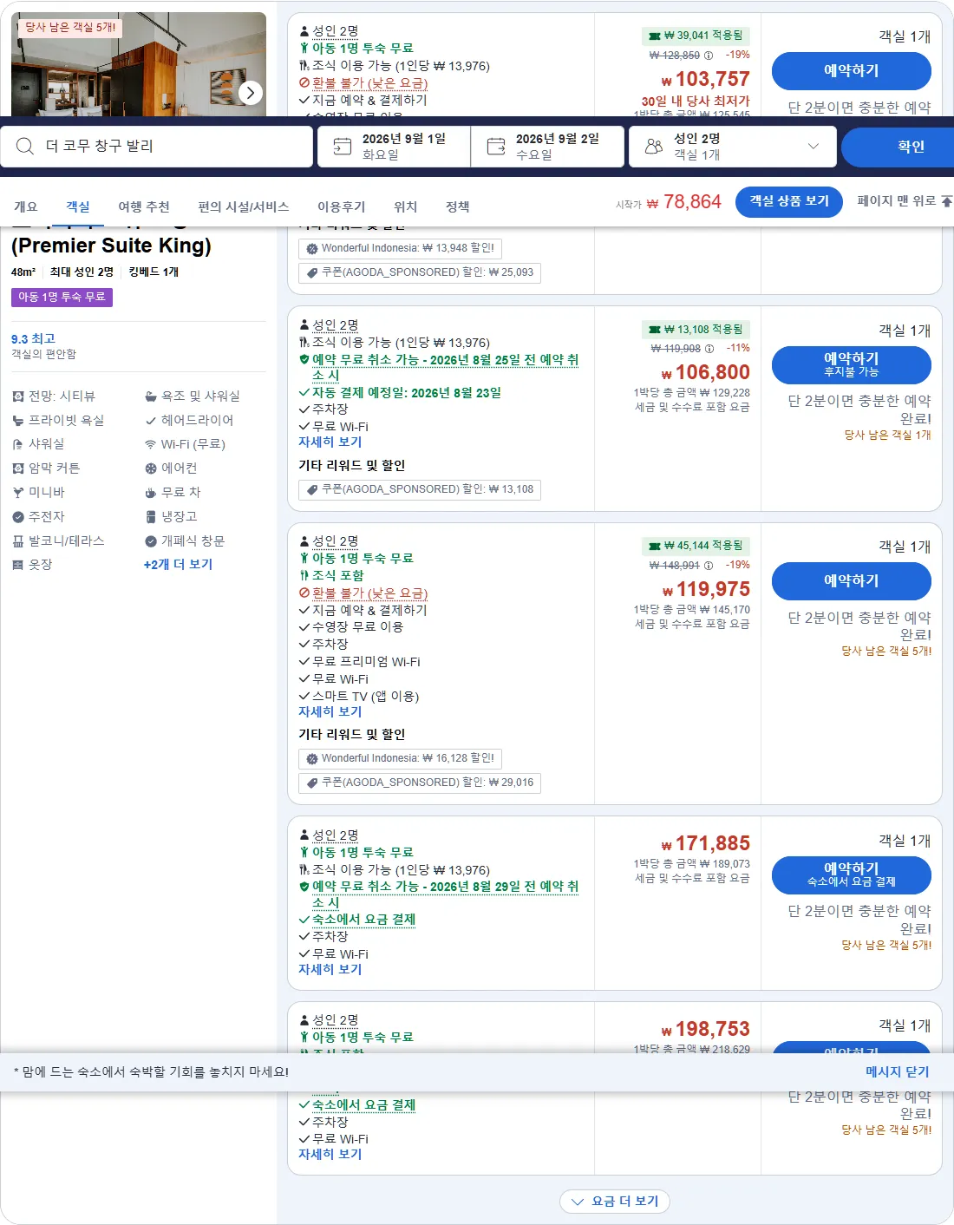
Task: Open the guests and rooms dropdown
Action: click(733, 147)
